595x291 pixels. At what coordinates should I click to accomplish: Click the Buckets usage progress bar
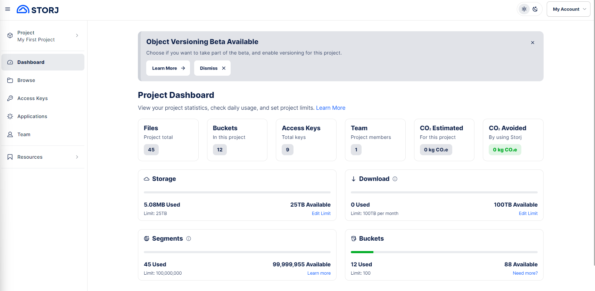click(x=444, y=252)
